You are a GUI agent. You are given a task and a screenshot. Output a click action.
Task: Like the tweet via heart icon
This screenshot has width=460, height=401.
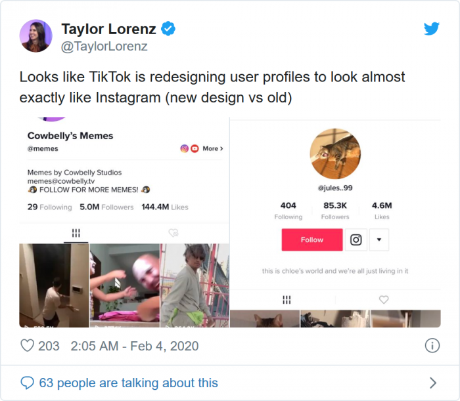click(x=28, y=345)
